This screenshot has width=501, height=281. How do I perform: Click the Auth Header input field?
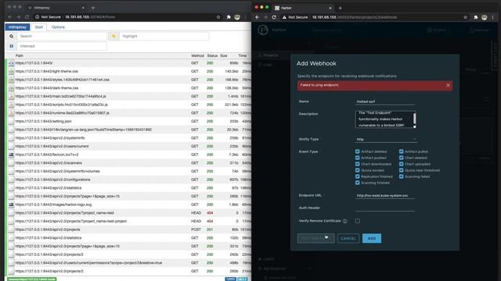click(385, 208)
